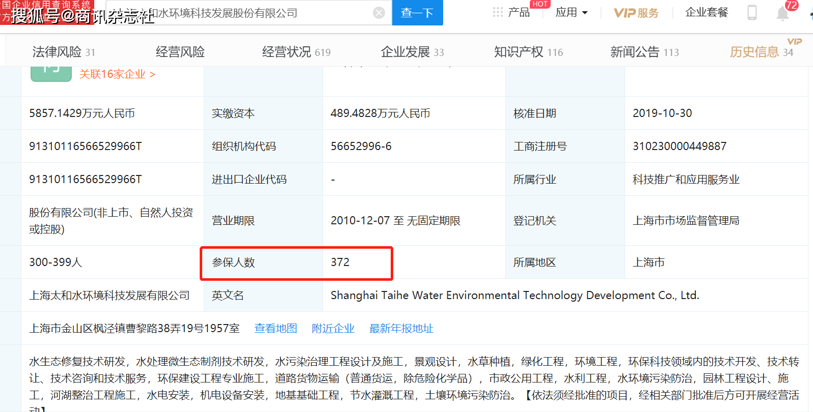
Task: Open the notification bell icon
Action: tap(782, 13)
